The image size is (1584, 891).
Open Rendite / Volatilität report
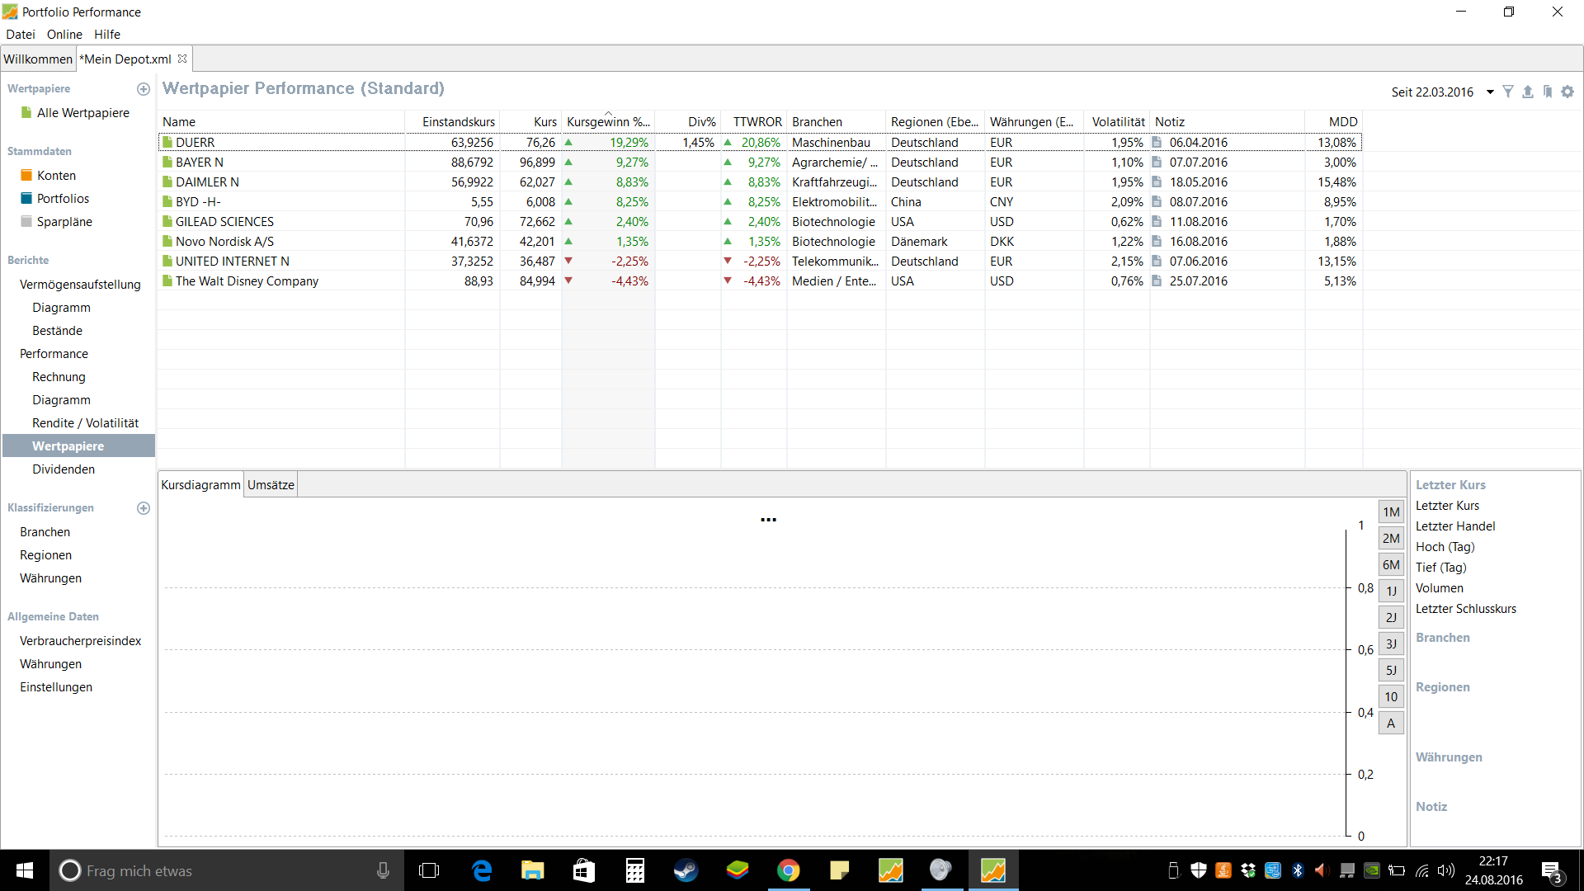[x=85, y=423]
